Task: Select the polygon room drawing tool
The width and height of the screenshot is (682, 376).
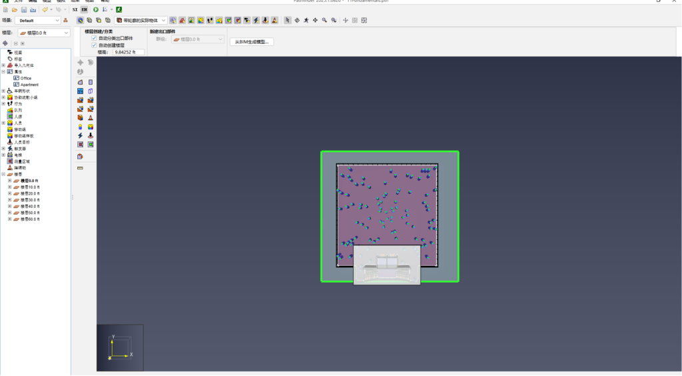Action: (80, 82)
